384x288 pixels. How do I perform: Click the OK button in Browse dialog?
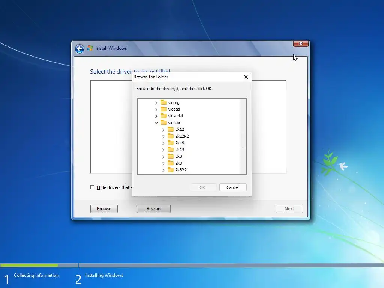coord(202,187)
